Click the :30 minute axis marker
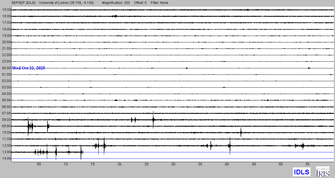The image size is (335, 178). coord(173,164)
